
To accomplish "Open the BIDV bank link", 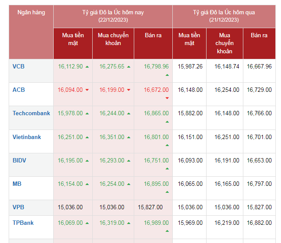I will click(x=19, y=160).
